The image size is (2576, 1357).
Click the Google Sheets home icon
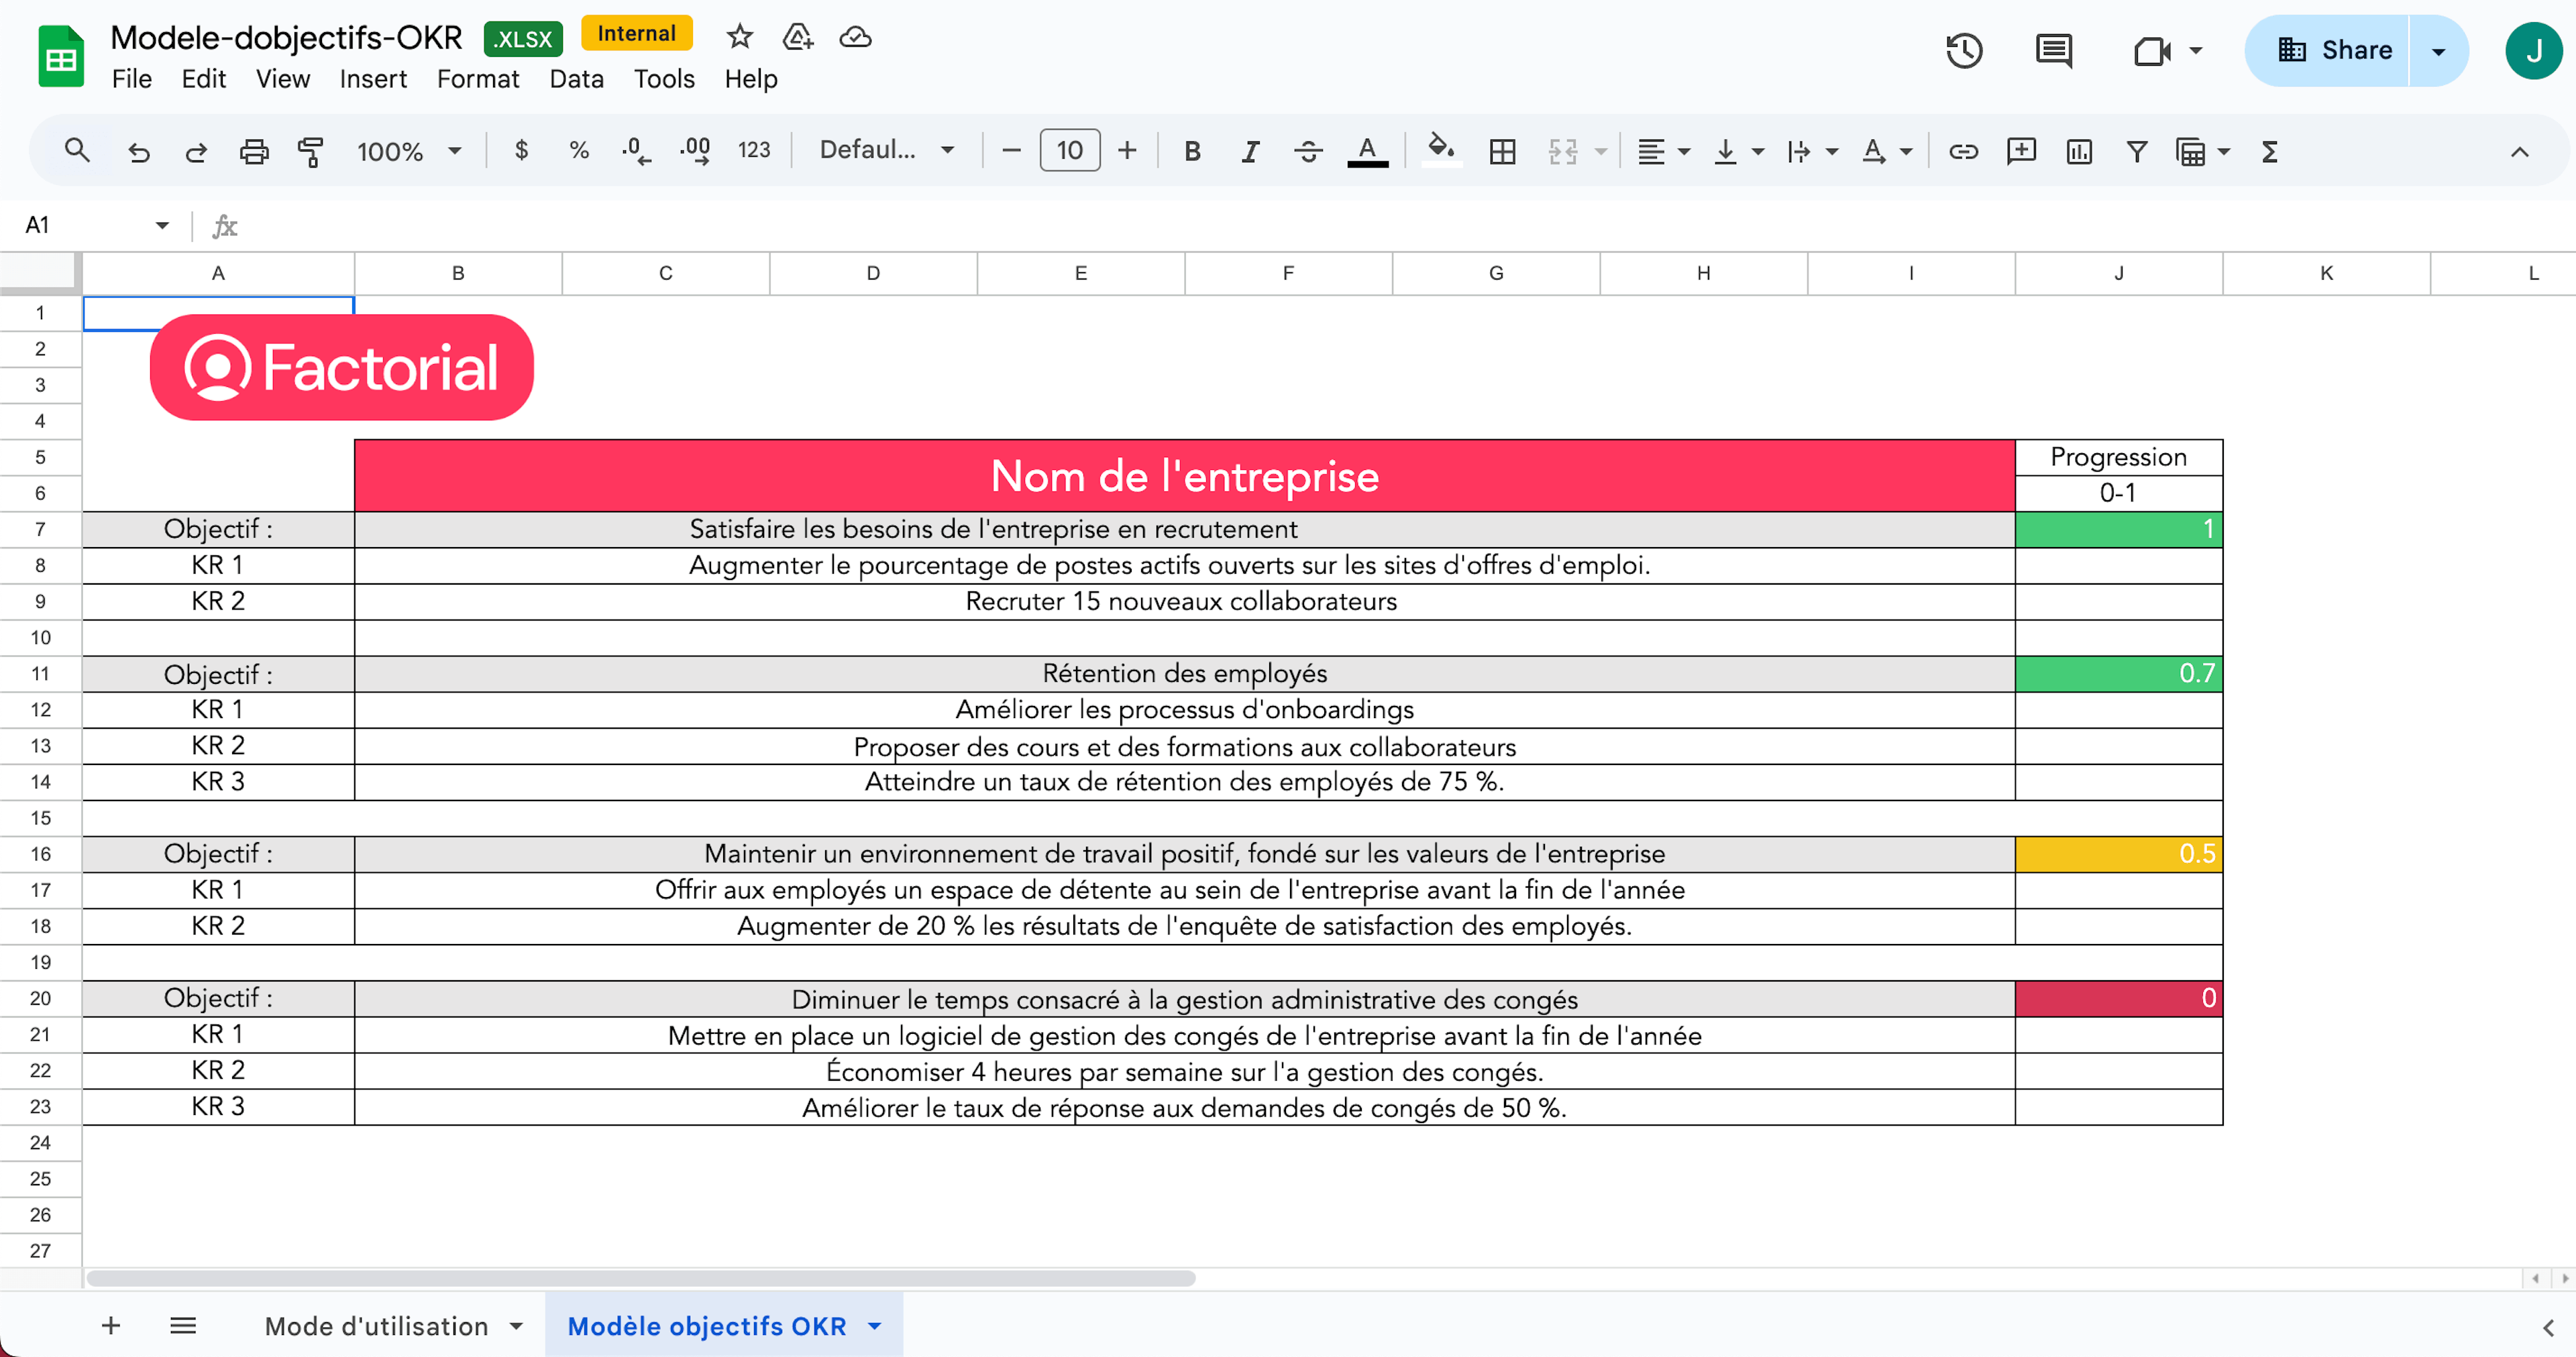pos(61,57)
